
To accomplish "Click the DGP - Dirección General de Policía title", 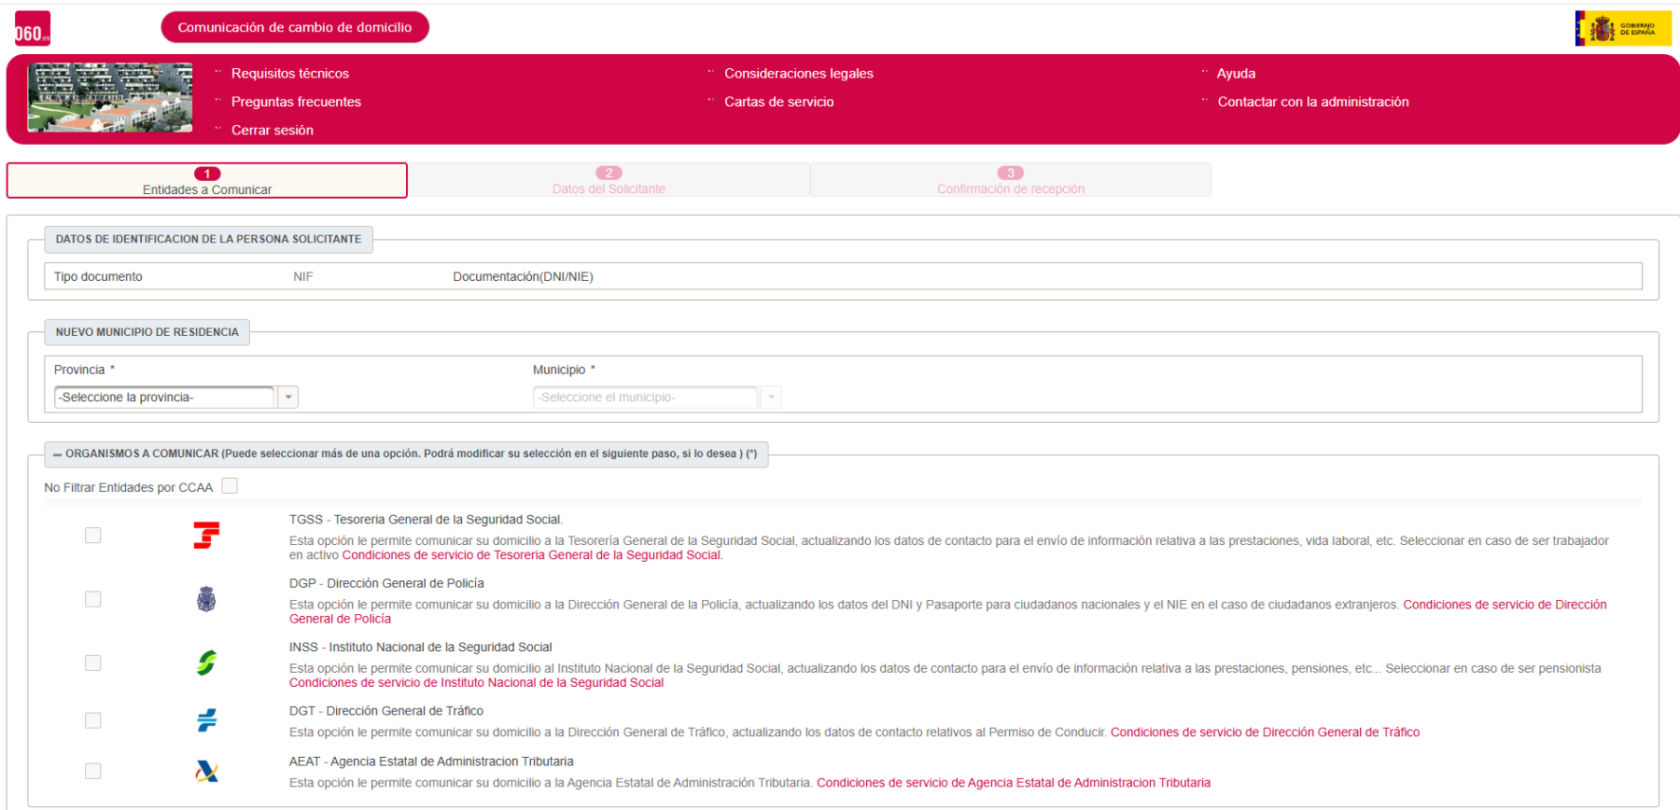I will pos(386,583).
